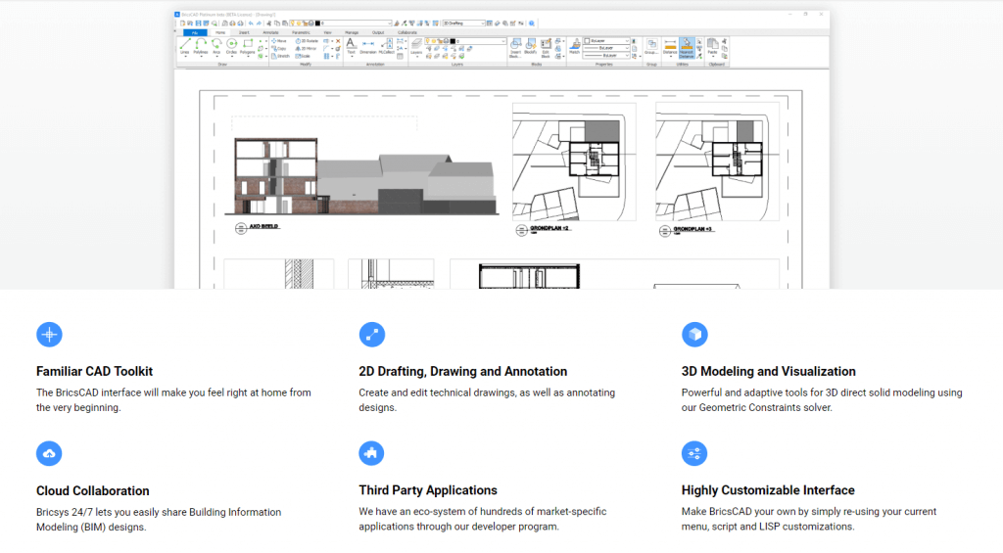
Task: Select the Polylines tool
Action: tap(201, 47)
